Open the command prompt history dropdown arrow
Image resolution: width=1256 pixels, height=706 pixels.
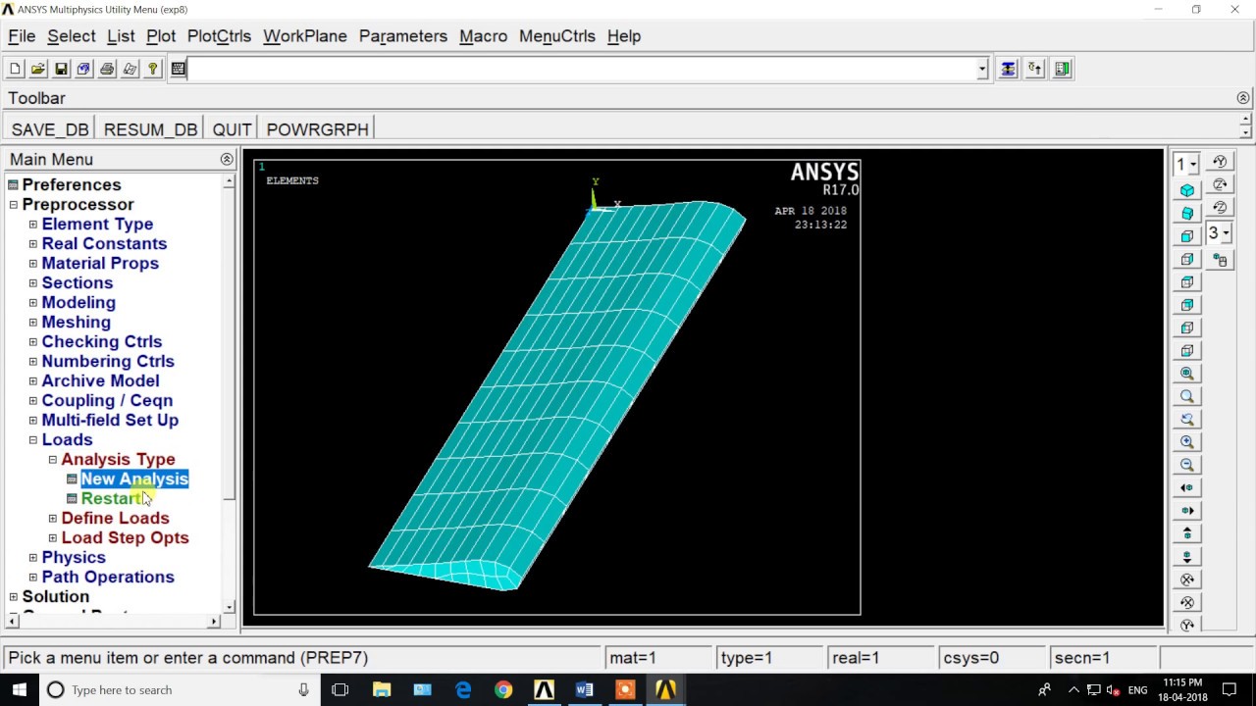(982, 69)
